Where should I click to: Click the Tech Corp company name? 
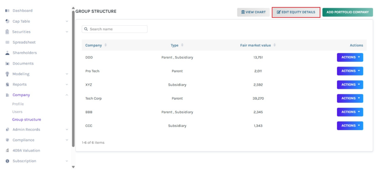coord(94,98)
